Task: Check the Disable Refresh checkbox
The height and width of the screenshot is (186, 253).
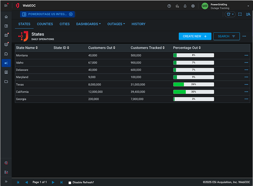Action: [70, 183]
